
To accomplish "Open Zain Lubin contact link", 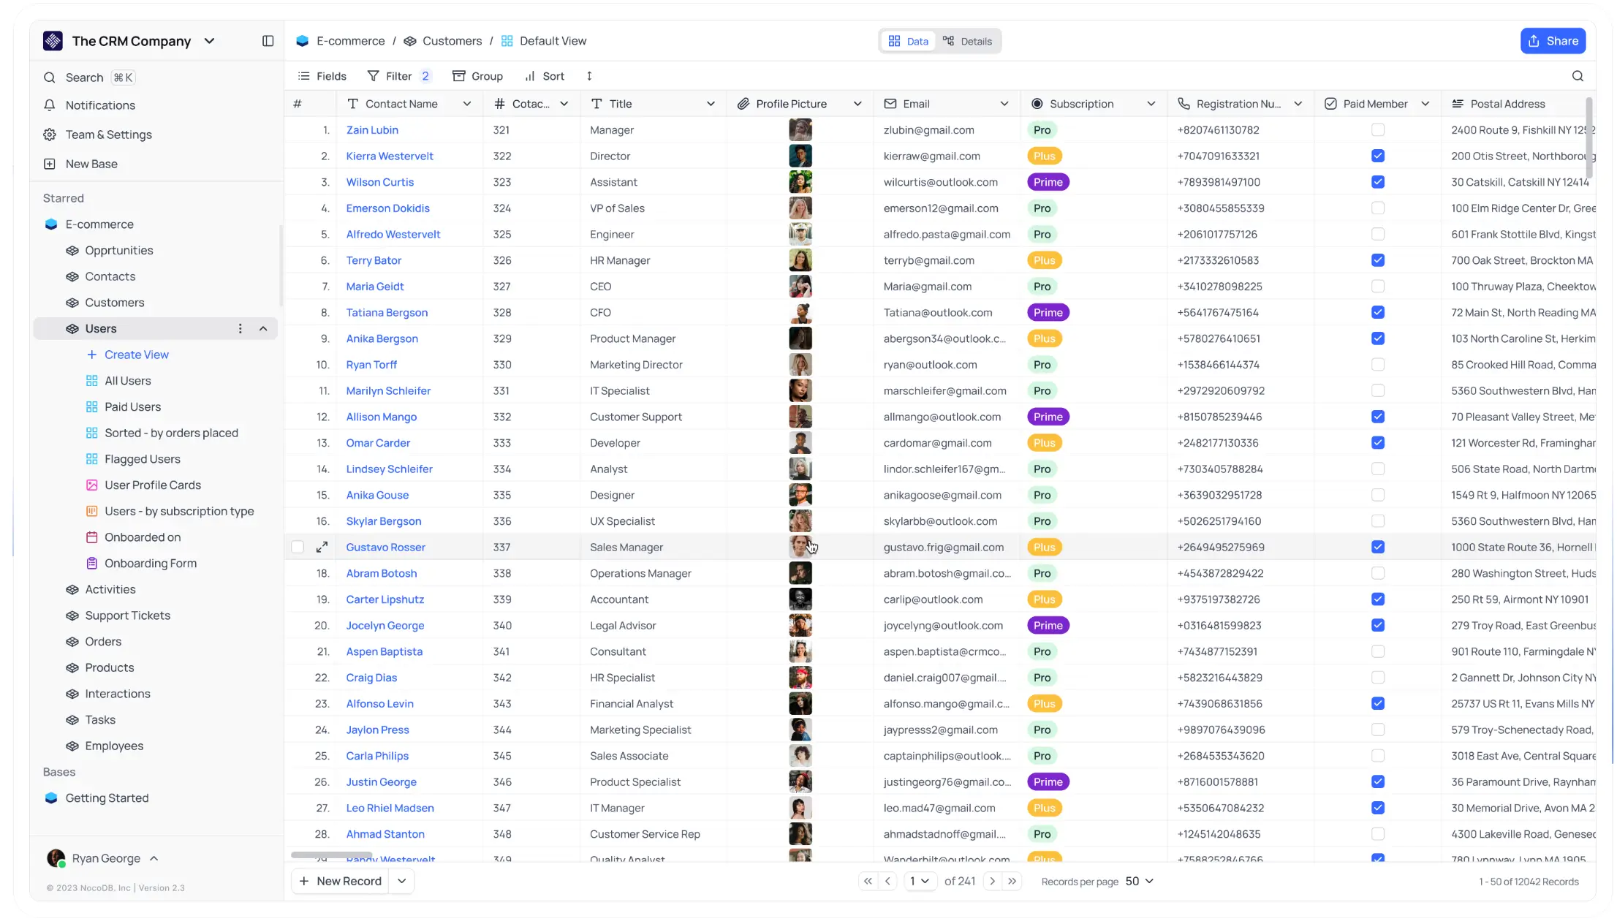I will [372, 130].
